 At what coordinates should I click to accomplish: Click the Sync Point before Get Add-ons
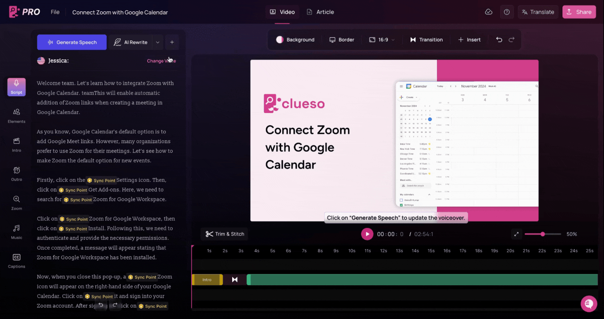[73, 190]
